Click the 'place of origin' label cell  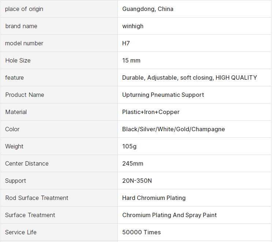coord(24,9)
